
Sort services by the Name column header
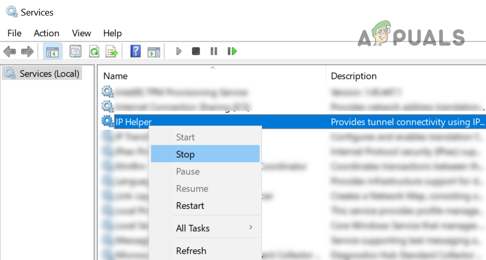(x=115, y=76)
